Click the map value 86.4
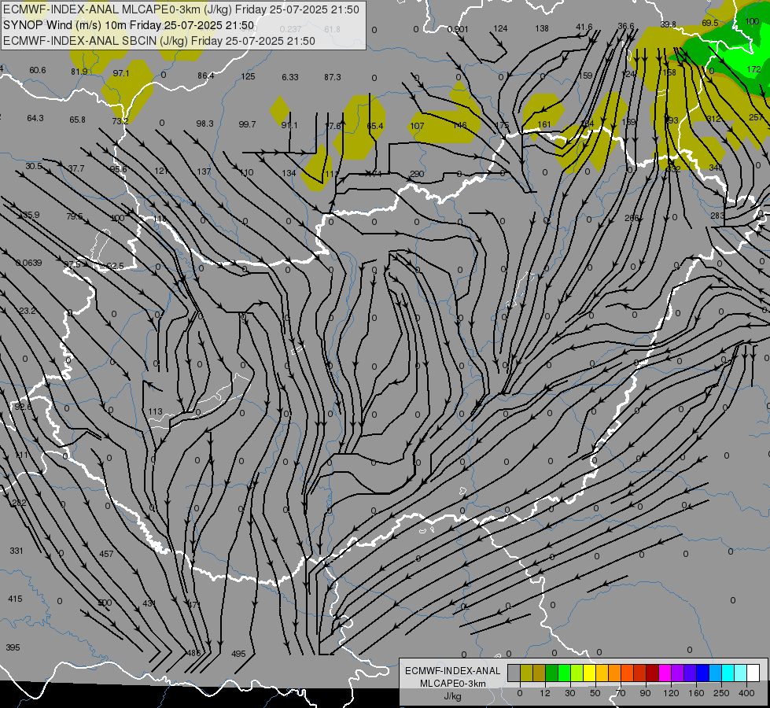Viewport: 770px width, 708px height. coord(206,76)
